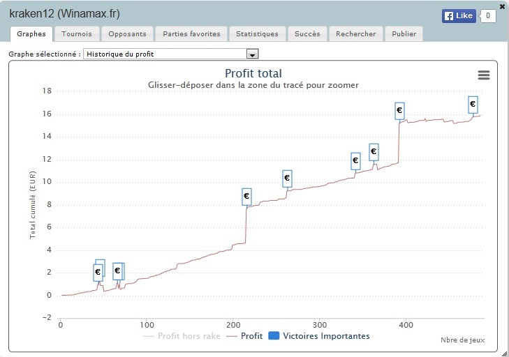Click the euro flag near game 362
Screen dimensions: 509x357
click(374, 152)
